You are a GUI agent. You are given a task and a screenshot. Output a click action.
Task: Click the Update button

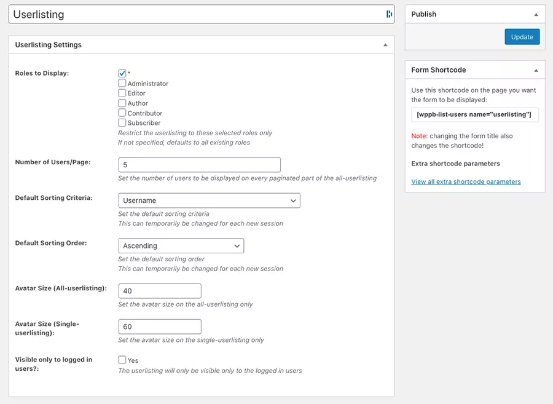click(522, 37)
